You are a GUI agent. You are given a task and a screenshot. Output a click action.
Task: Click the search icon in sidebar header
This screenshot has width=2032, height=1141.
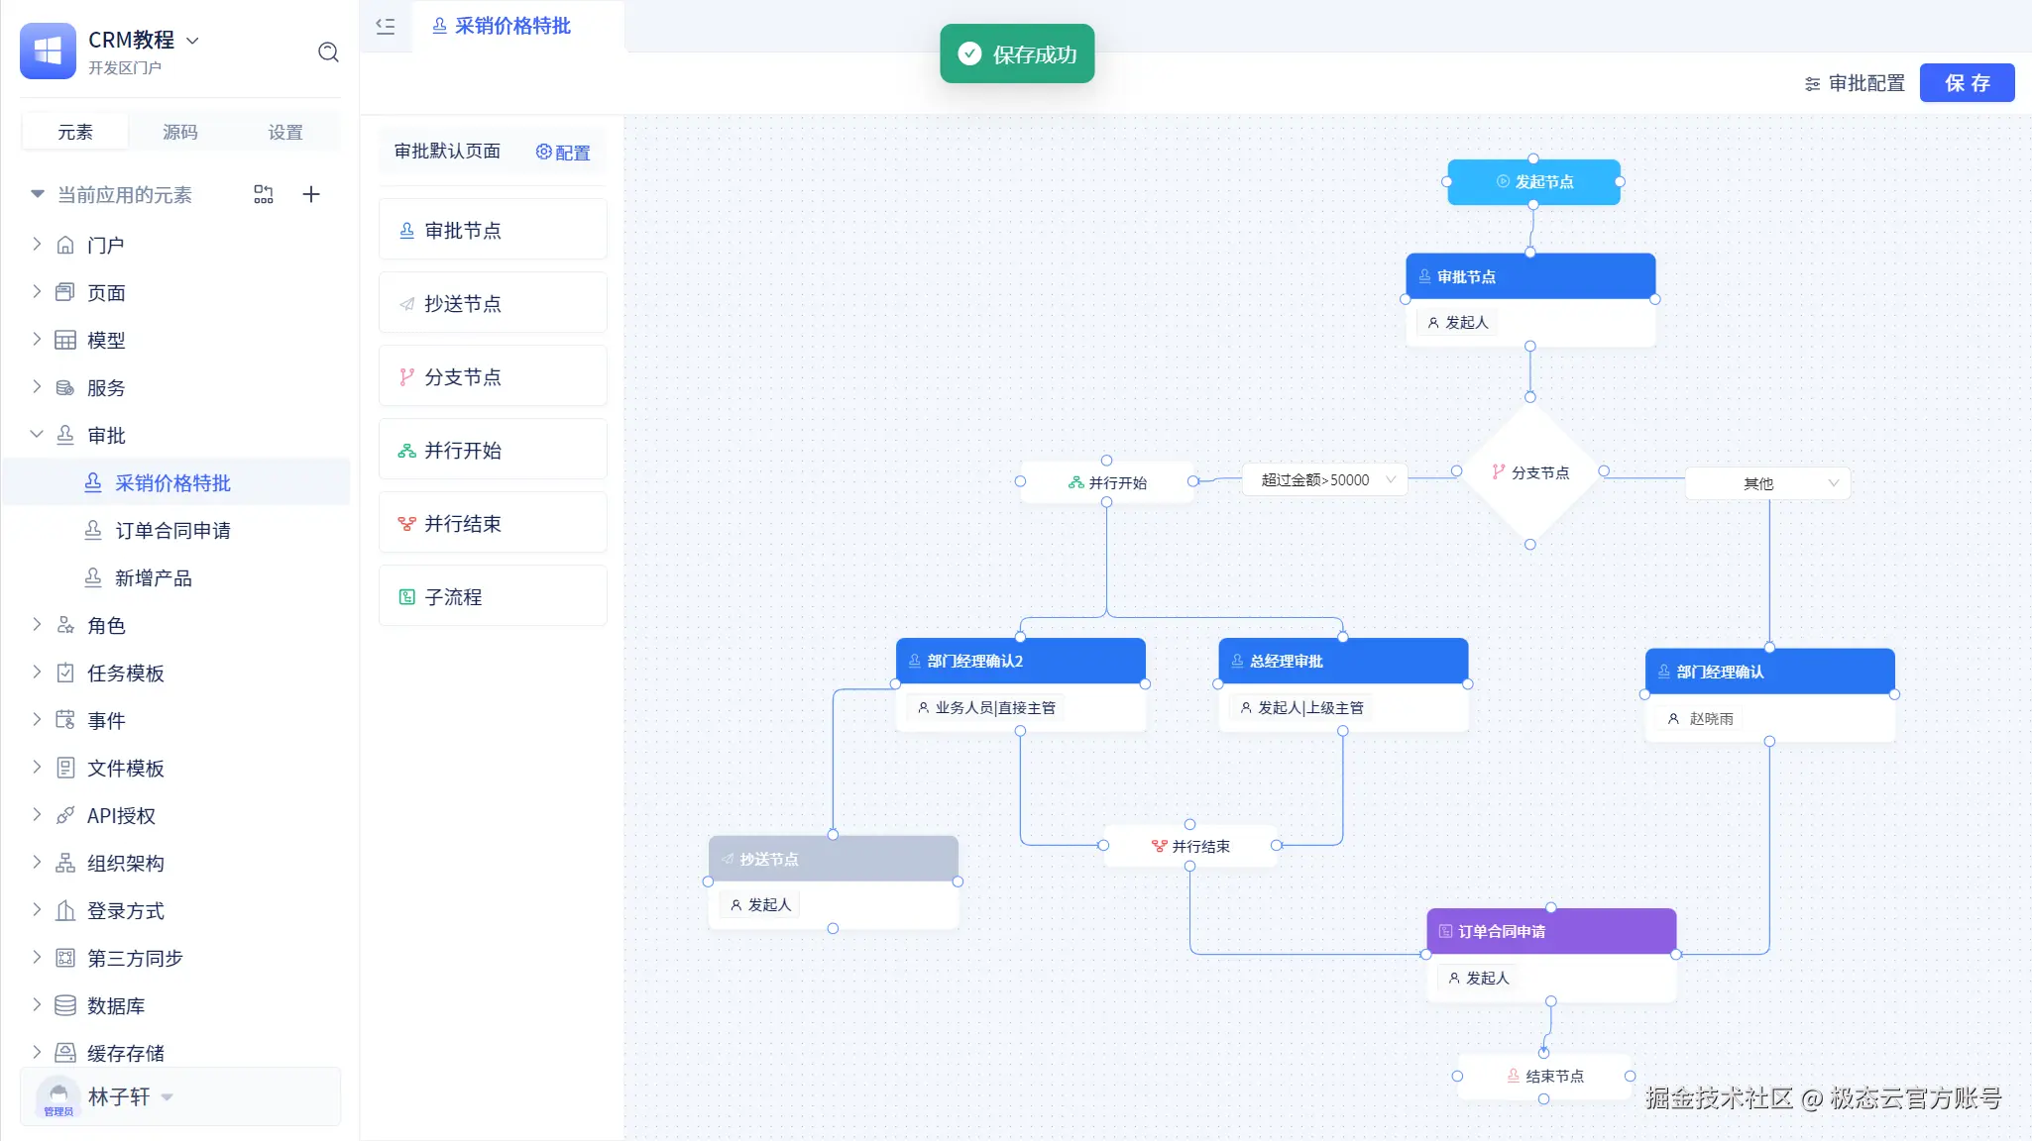point(328,52)
